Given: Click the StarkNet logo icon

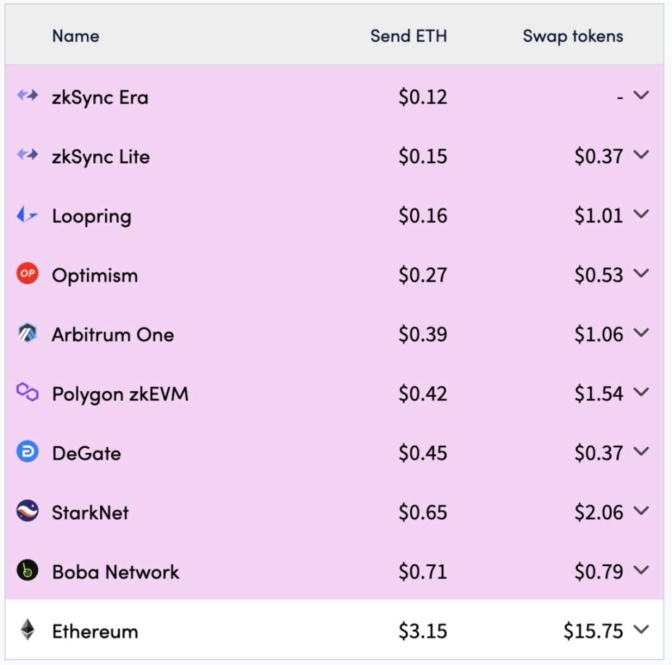Looking at the screenshot, I should tap(28, 511).
